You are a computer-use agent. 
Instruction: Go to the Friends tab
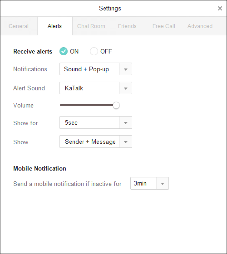click(x=127, y=26)
